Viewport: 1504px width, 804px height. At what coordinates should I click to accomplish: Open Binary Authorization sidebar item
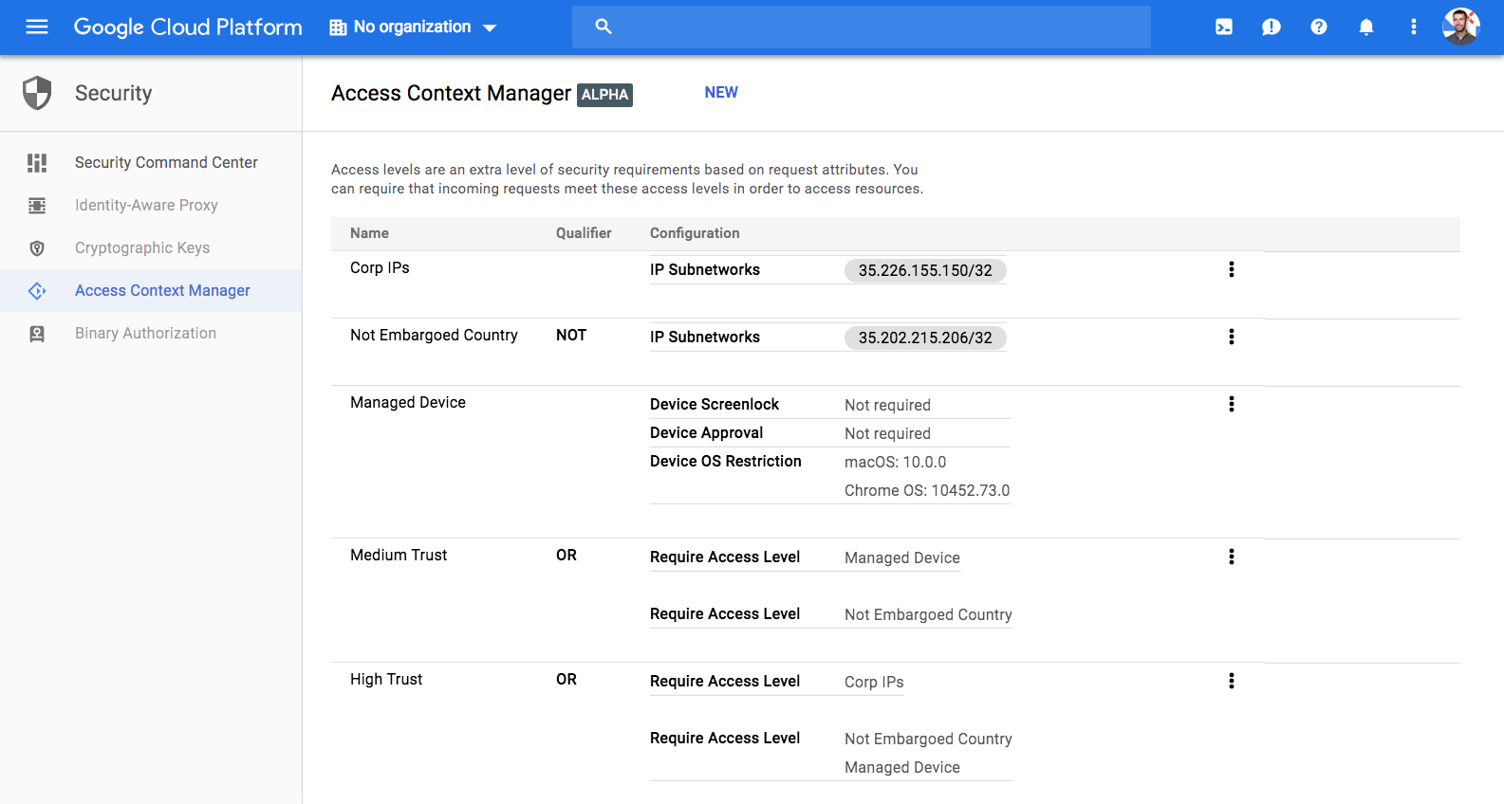pos(145,333)
